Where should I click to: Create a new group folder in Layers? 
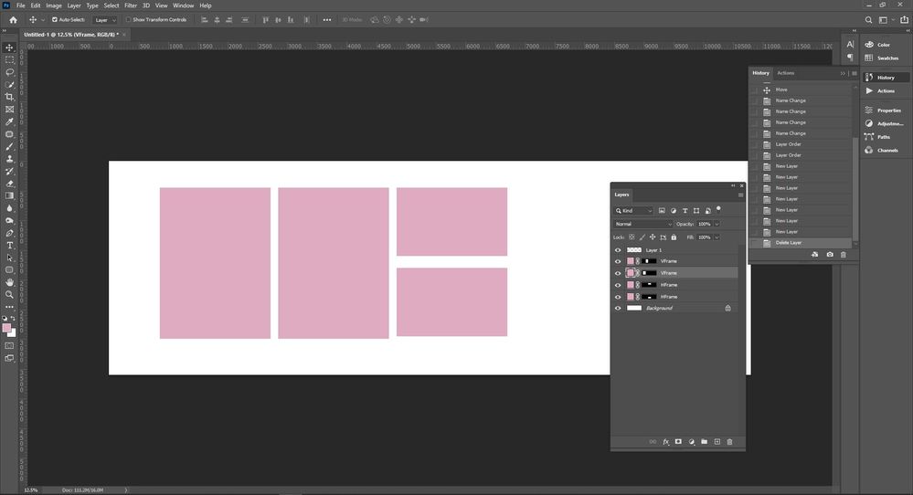704,442
